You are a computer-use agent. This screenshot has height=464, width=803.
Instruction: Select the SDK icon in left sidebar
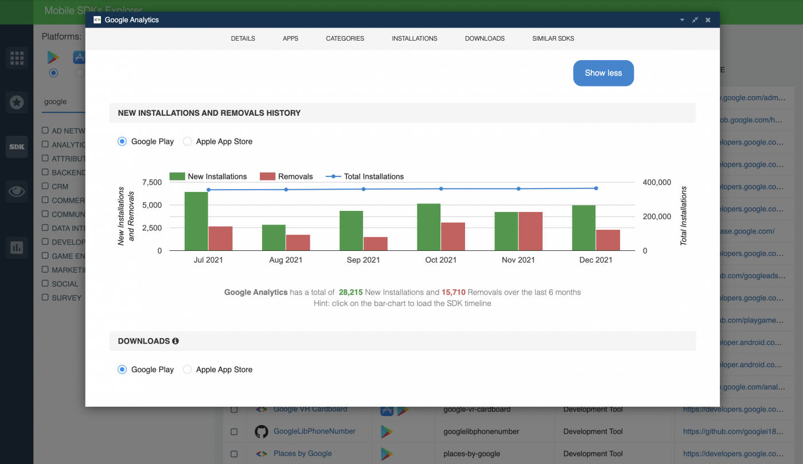(x=17, y=147)
